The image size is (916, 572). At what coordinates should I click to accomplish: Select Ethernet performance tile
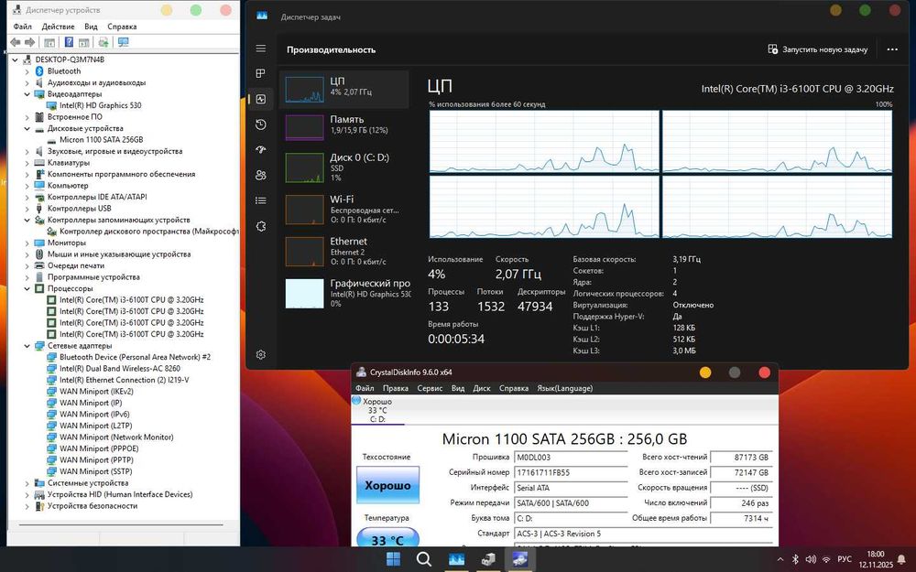(x=344, y=252)
